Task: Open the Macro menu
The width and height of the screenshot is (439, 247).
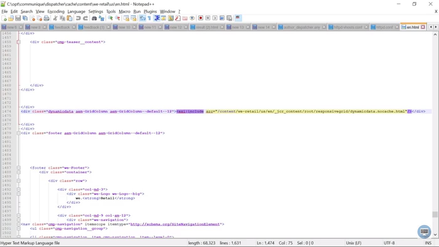Action: click(124, 11)
